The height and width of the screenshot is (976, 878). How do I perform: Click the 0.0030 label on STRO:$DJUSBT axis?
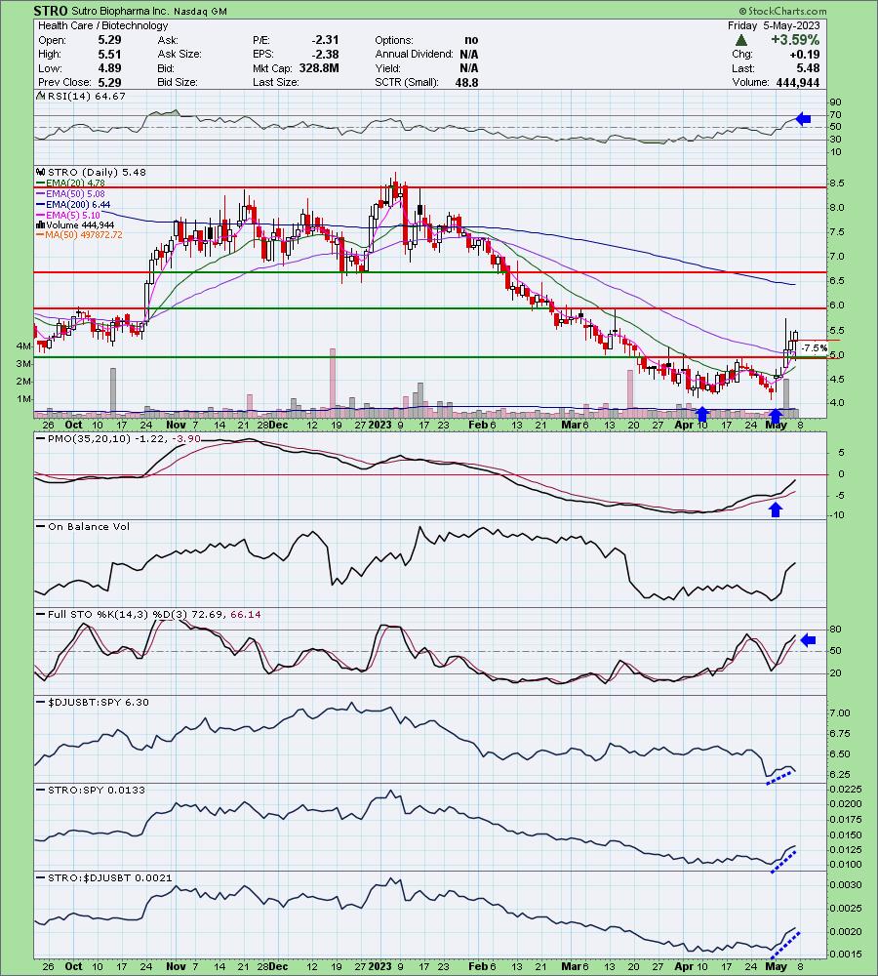[846, 885]
